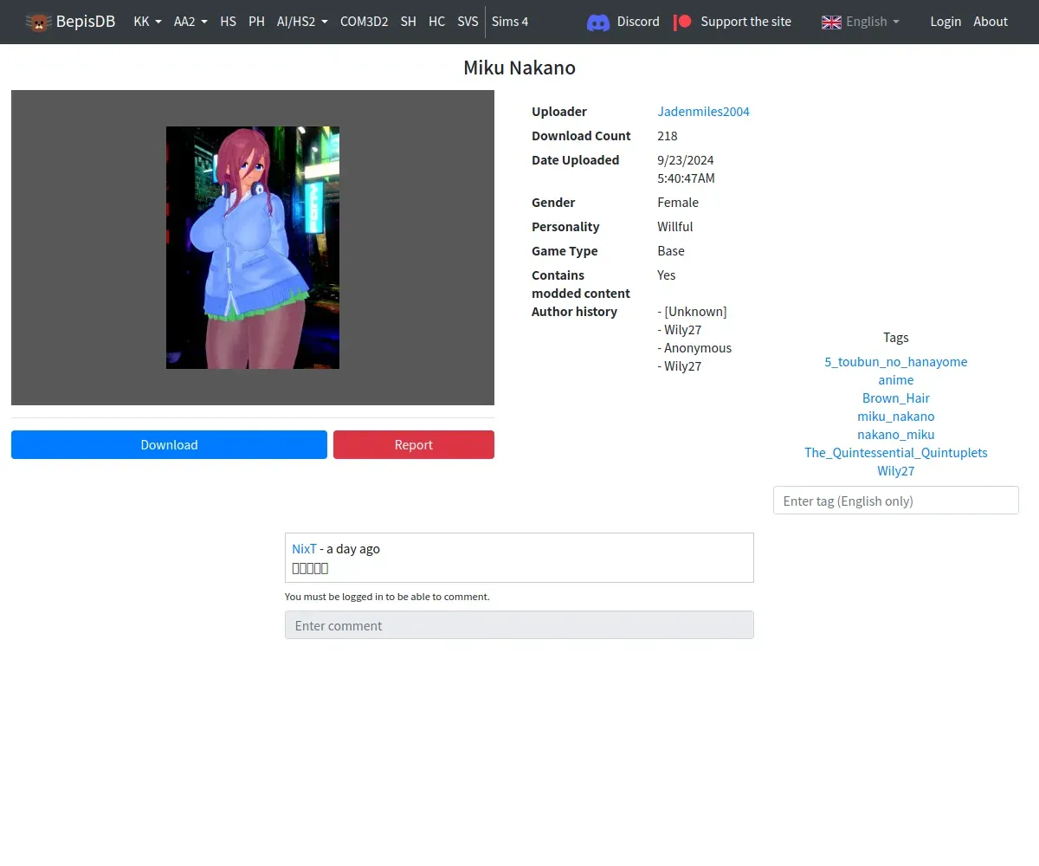Select the nakano_miku tag
Image resolution: width=1039 pixels, height=866 pixels.
[x=896, y=435]
